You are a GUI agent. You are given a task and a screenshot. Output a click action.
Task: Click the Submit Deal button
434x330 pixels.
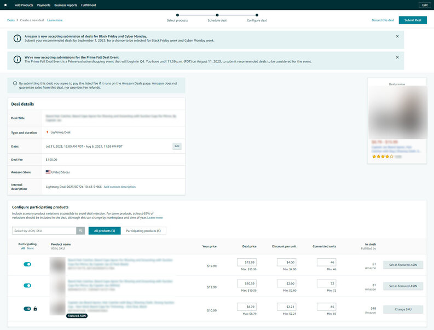(413, 20)
